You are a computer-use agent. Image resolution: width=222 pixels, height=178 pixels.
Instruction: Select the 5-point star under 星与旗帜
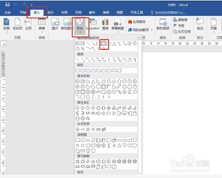[93, 162]
